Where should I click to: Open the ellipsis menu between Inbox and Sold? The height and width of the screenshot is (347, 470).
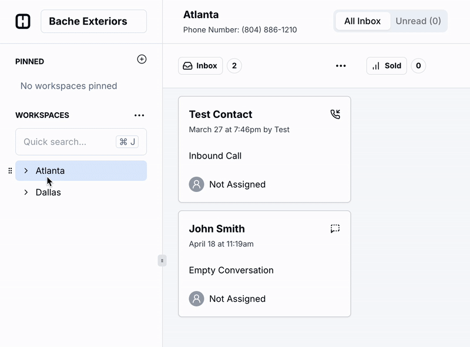341,66
